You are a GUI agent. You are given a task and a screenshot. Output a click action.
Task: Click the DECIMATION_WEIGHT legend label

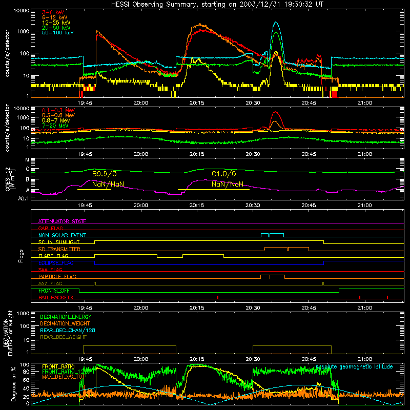(x=65, y=323)
